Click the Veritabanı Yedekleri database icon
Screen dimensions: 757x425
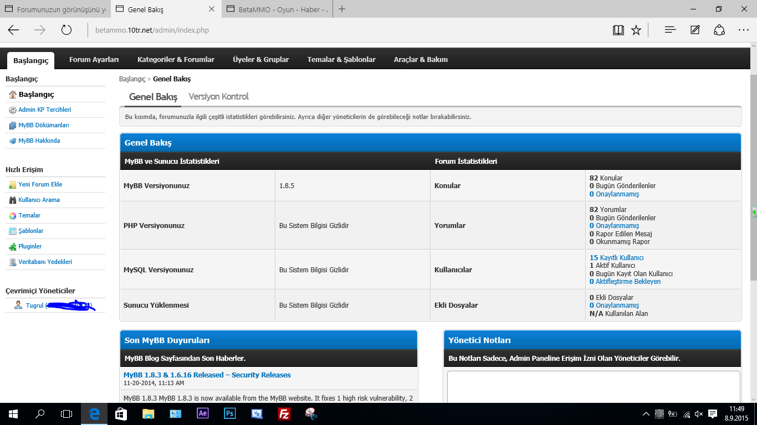point(13,262)
